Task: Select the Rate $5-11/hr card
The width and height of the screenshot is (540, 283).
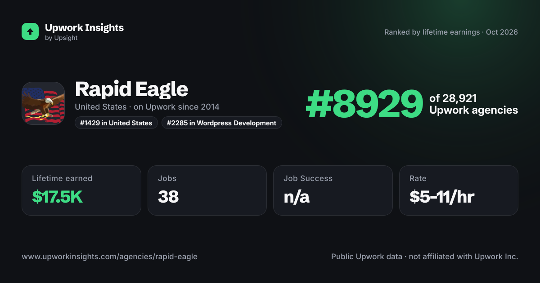Action: click(x=459, y=190)
